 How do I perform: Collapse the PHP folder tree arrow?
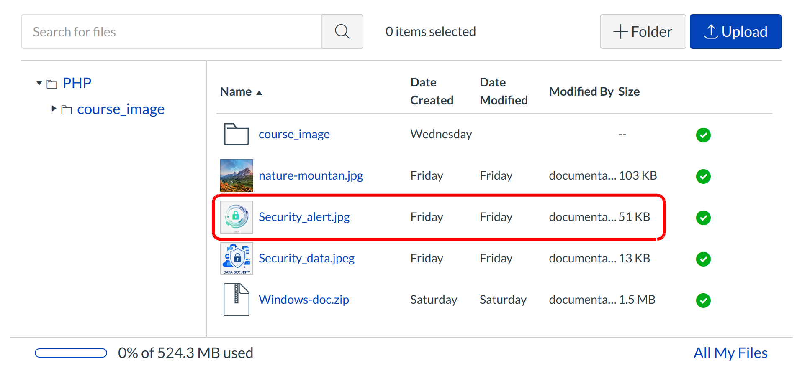coord(39,83)
